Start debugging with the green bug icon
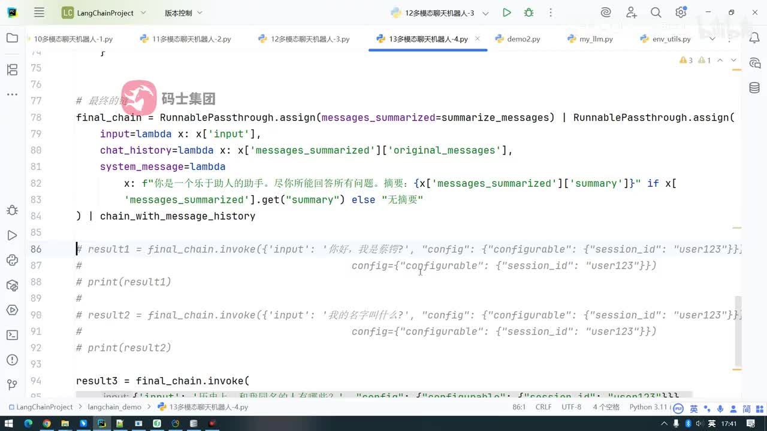767x431 pixels. [x=529, y=13]
